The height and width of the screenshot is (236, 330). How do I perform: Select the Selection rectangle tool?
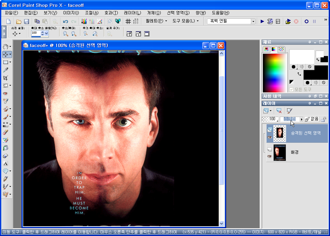[6, 62]
